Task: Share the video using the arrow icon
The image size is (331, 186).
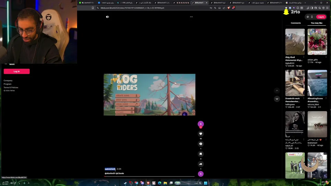Action: pyautogui.click(x=201, y=164)
